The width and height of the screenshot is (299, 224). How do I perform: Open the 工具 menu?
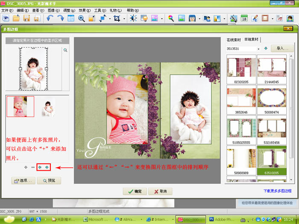coord(100,10)
